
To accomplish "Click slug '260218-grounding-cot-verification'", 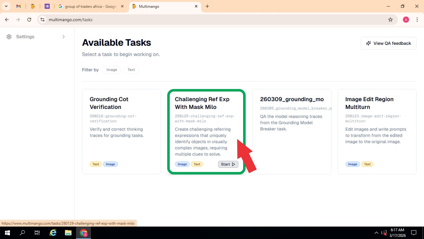I will pyautogui.click(x=113, y=119).
